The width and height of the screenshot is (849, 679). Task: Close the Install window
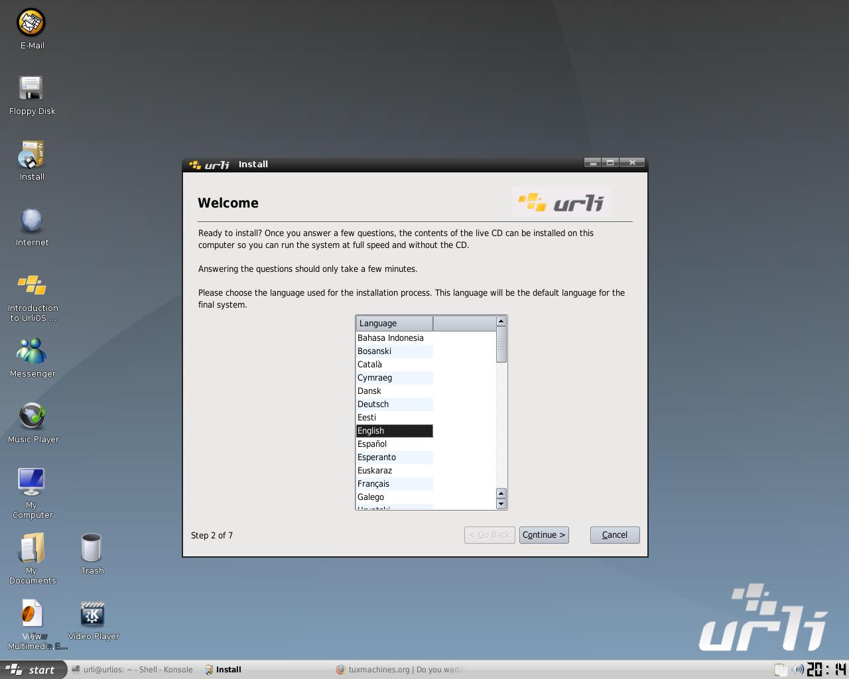(632, 162)
